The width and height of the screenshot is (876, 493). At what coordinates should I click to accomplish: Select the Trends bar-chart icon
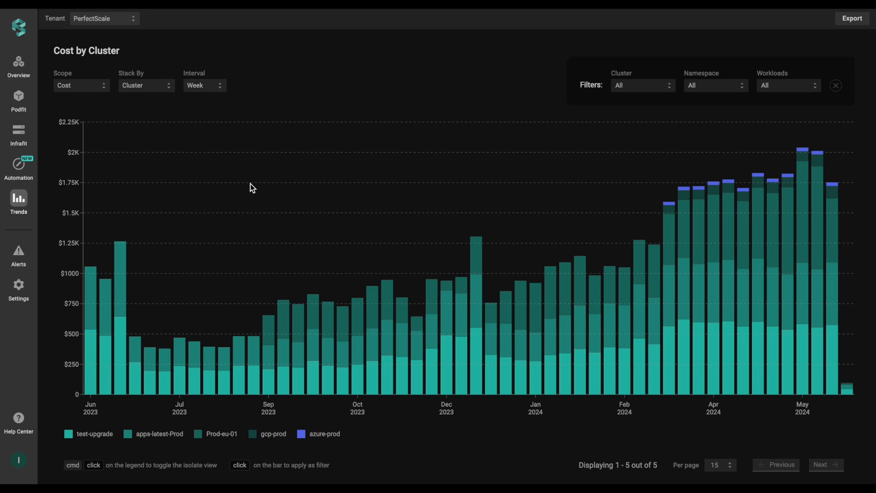click(x=19, y=199)
